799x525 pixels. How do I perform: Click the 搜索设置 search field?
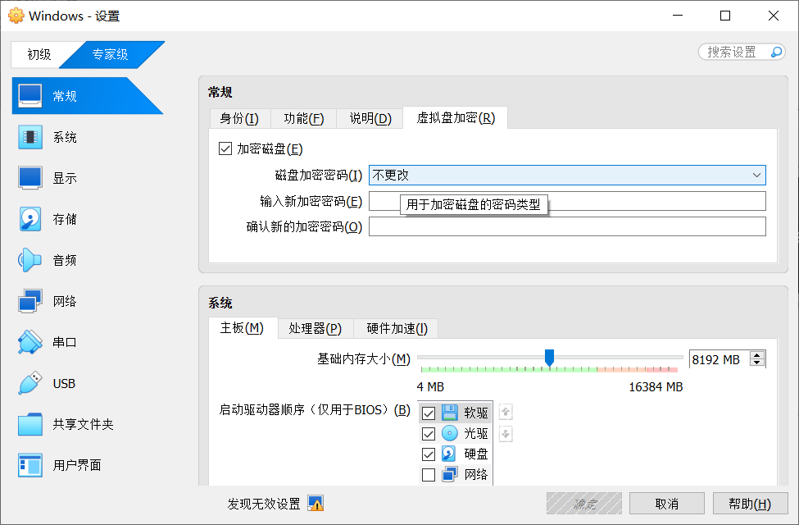click(733, 52)
